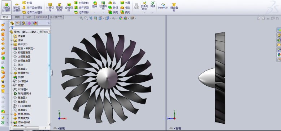
Task: Select 材质 <未指定> material item
Action: click(24, 48)
